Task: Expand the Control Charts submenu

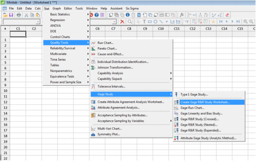Action: click(x=66, y=37)
